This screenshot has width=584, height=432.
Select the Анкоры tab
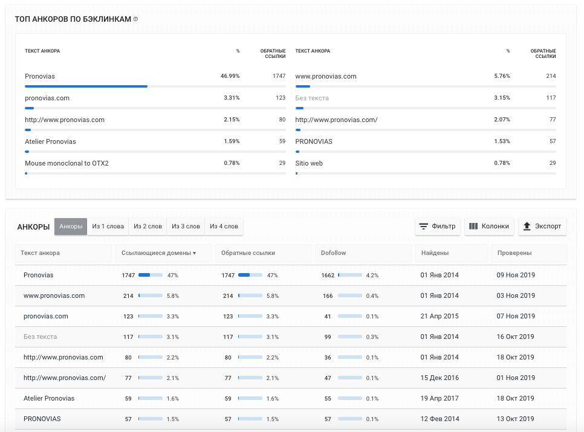[71, 226]
